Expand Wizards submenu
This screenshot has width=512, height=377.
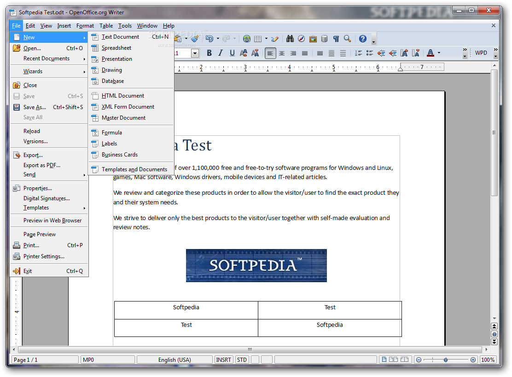(49, 71)
